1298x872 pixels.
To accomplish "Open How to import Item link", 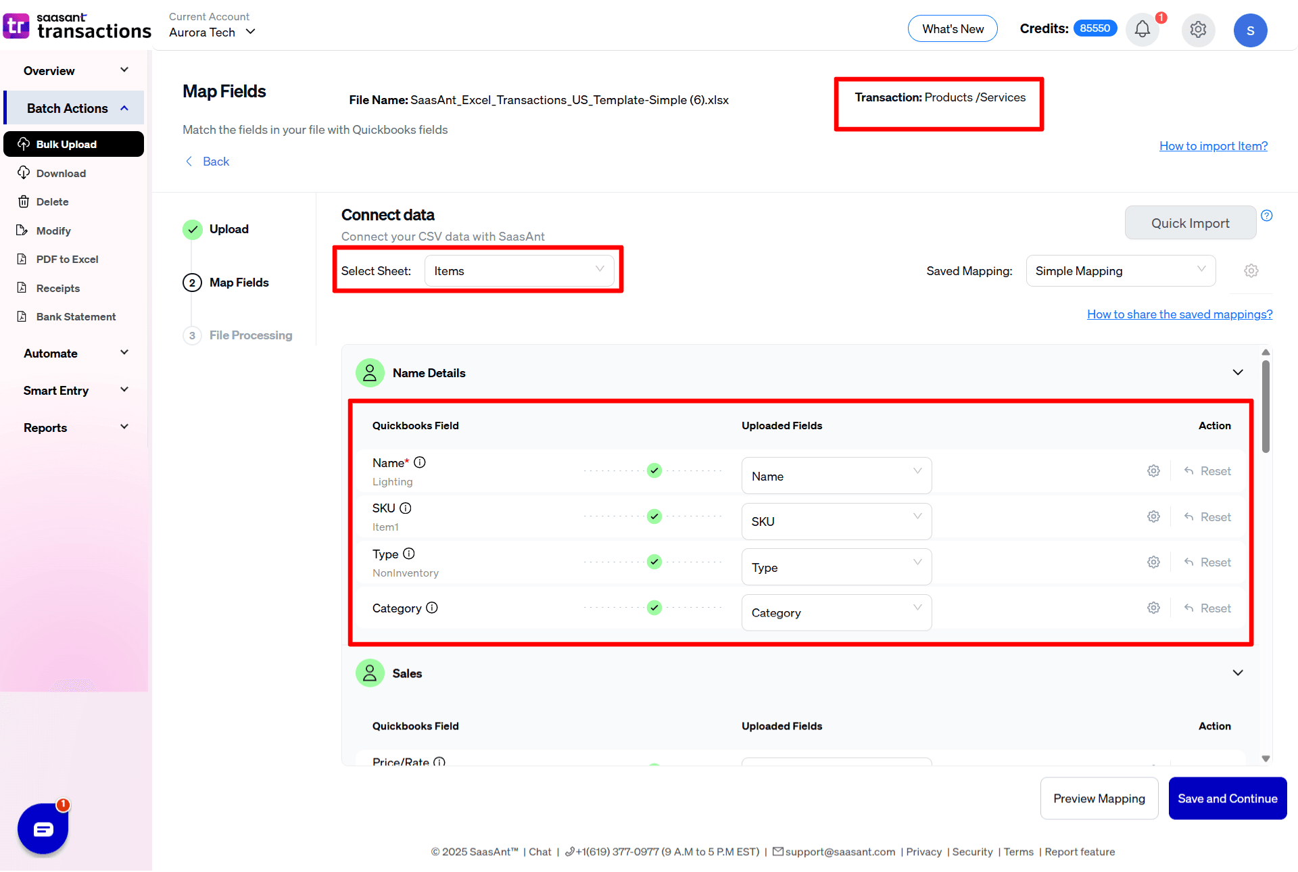I will (1213, 145).
